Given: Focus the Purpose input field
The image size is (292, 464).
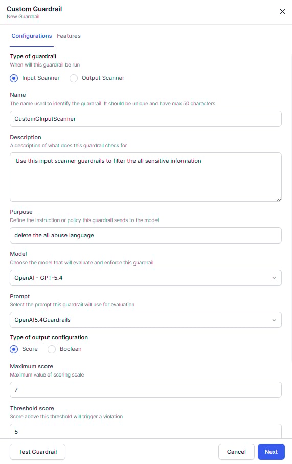Looking at the screenshot, I should point(146,235).
